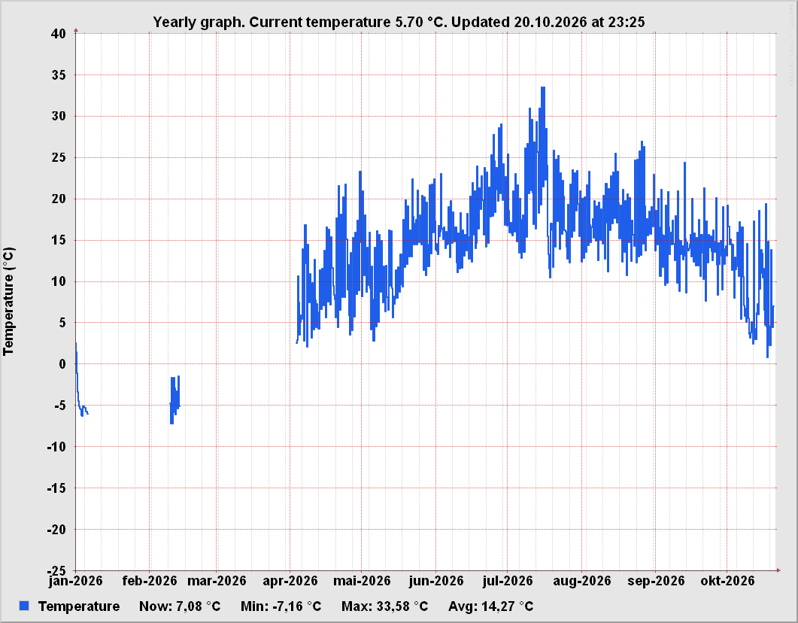Viewport: 798px width, 623px height.
Task: Click the 'Max: 33,58 °C' value
Action: point(385,606)
